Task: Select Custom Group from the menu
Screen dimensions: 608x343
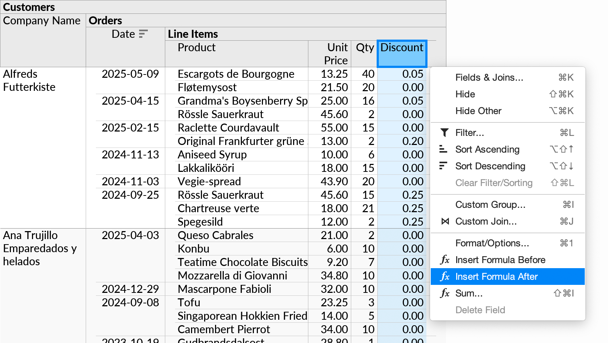Action: tap(490, 205)
